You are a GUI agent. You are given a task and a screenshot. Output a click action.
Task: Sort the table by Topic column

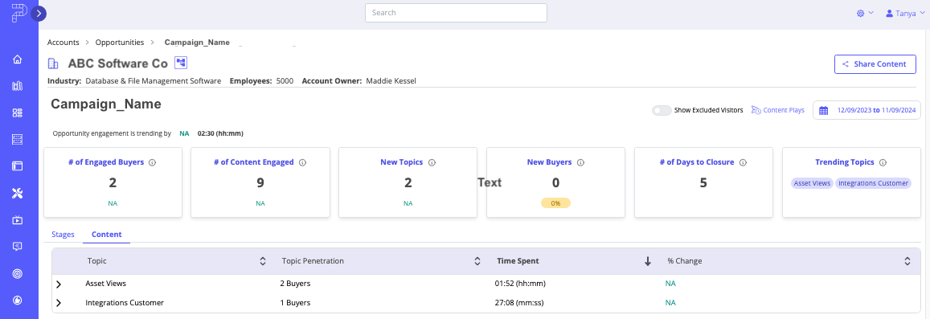click(x=263, y=261)
